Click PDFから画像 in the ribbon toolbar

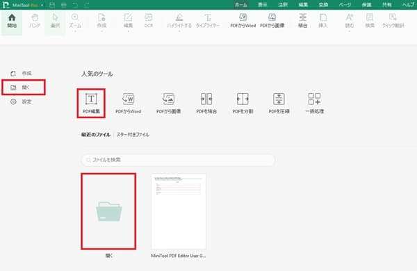[272, 21]
